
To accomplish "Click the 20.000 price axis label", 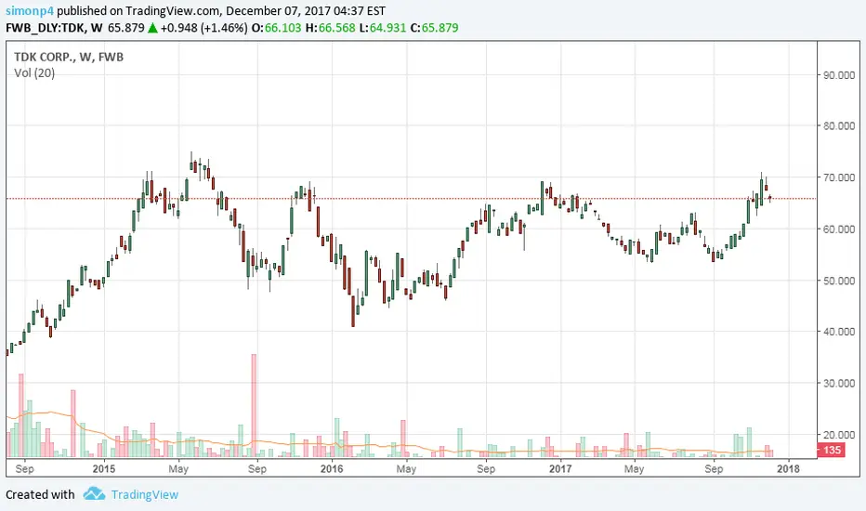I will tap(838, 435).
